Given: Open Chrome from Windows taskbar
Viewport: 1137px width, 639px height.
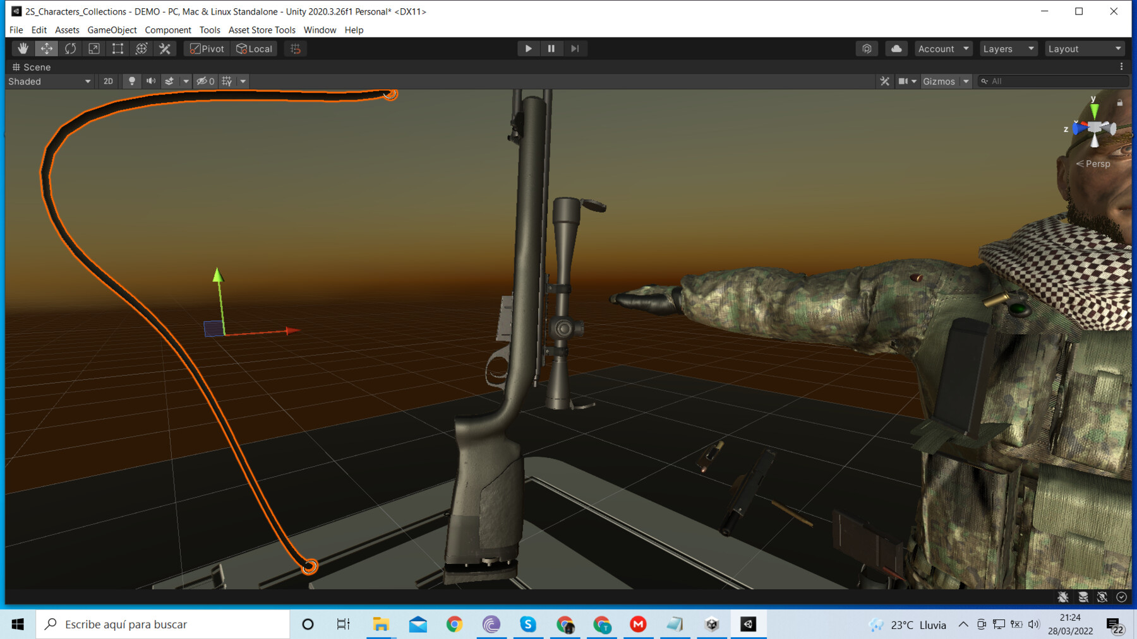Looking at the screenshot, I should pyautogui.click(x=454, y=624).
